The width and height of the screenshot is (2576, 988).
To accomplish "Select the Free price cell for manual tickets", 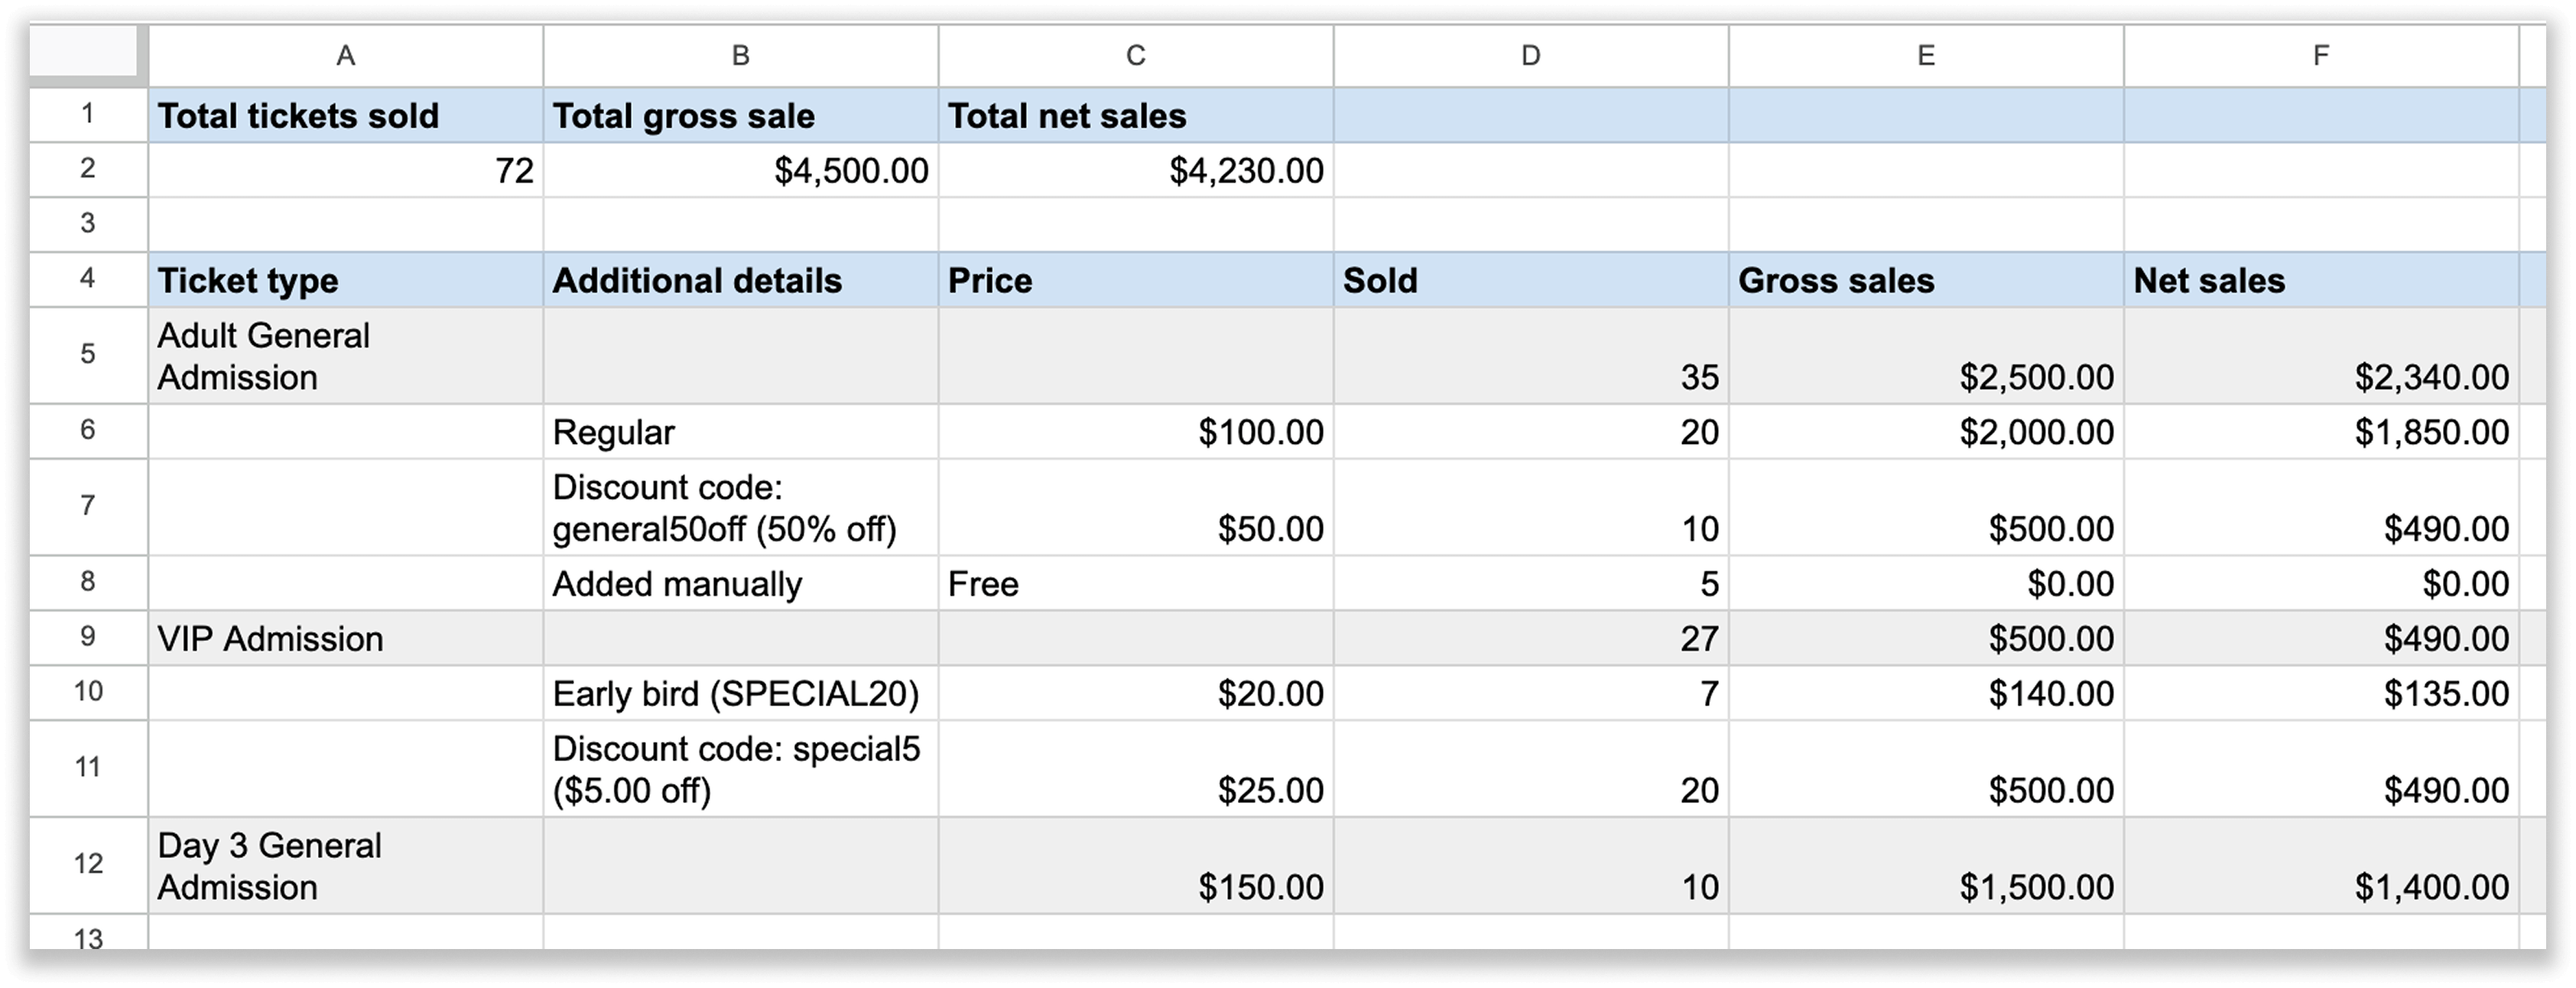I will 1135,585.
